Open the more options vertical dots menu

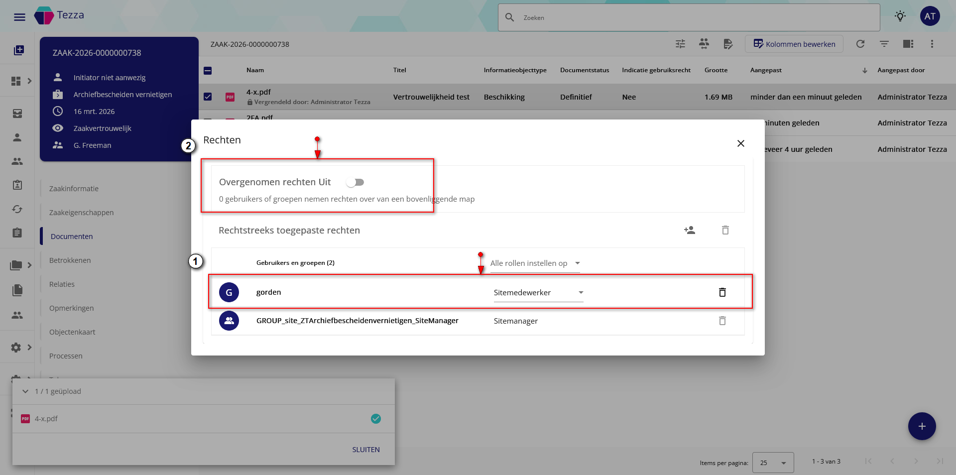pos(932,44)
